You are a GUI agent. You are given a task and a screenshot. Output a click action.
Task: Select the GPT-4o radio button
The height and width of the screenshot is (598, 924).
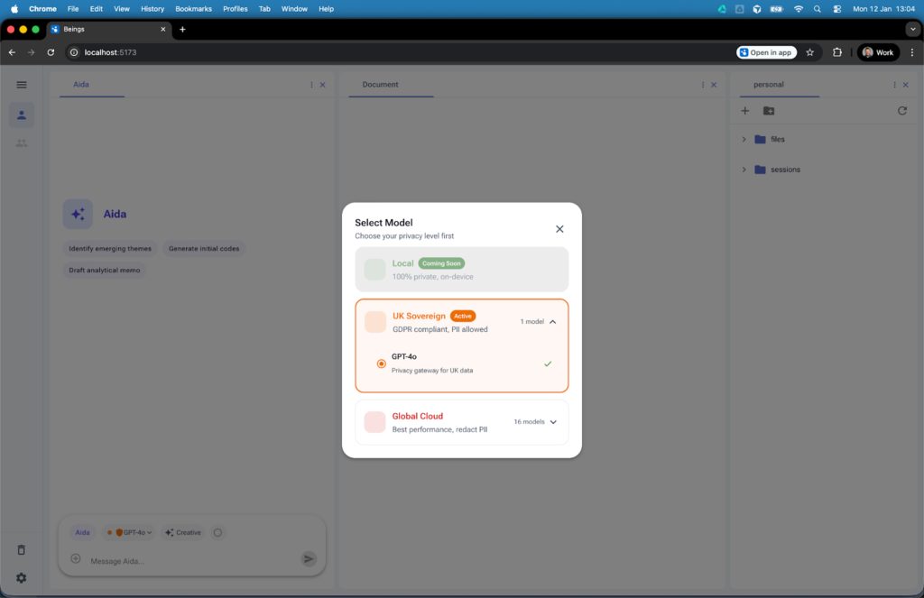[x=382, y=363]
